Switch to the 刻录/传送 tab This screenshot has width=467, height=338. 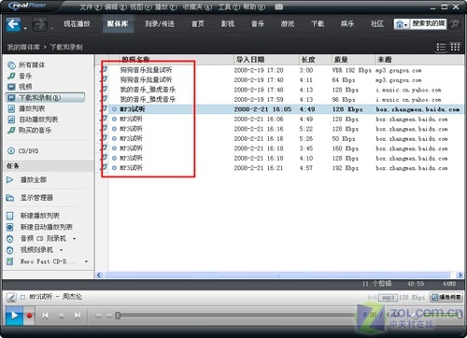tap(160, 24)
